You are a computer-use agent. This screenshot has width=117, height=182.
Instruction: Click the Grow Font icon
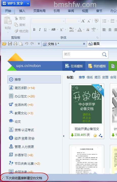point(83,21)
